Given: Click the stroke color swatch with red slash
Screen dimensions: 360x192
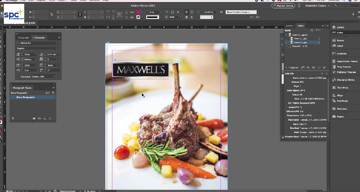Looking at the screenshot, I should (138, 17).
